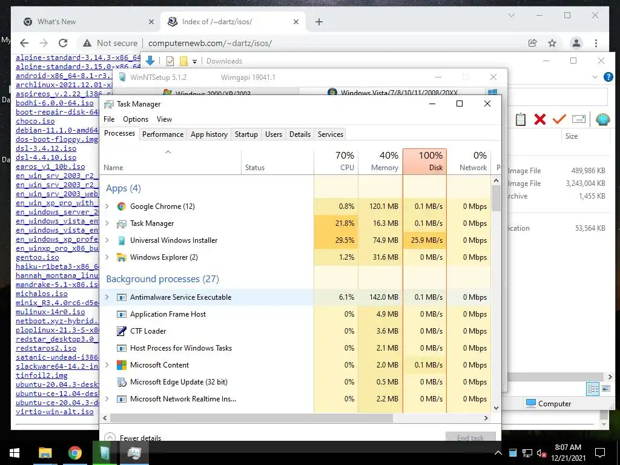The width and height of the screenshot is (620, 465).
Task: Open File Explorer from the taskbar
Action: [x=45, y=453]
